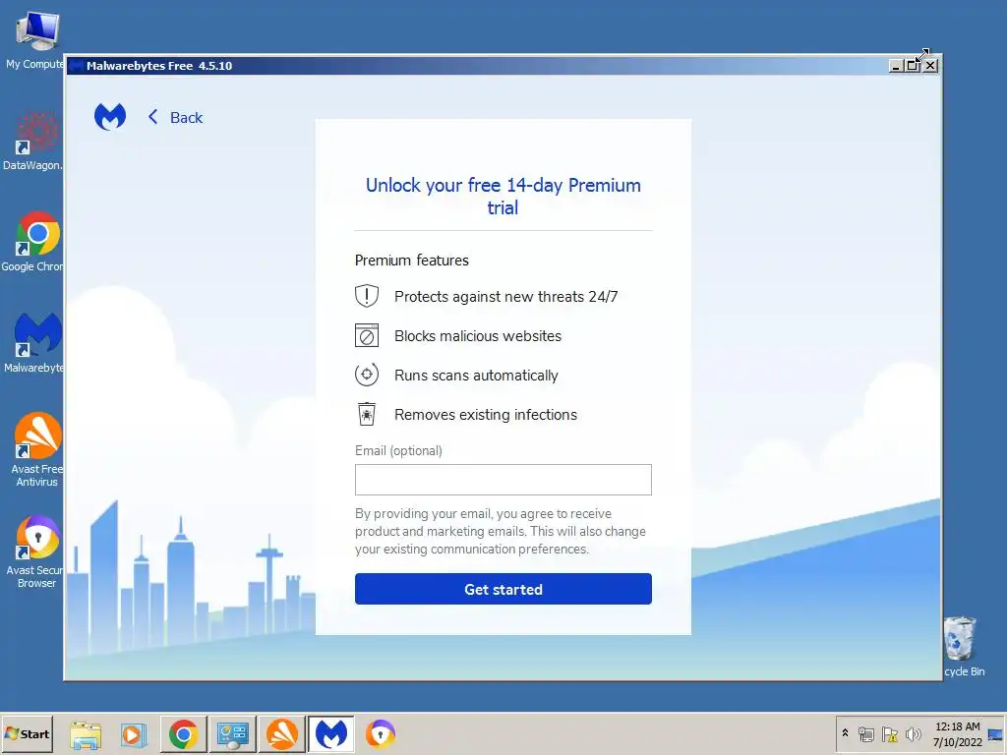Show hidden system tray icons
The height and width of the screenshot is (755, 1007).
pyautogui.click(x=845, y=733)
